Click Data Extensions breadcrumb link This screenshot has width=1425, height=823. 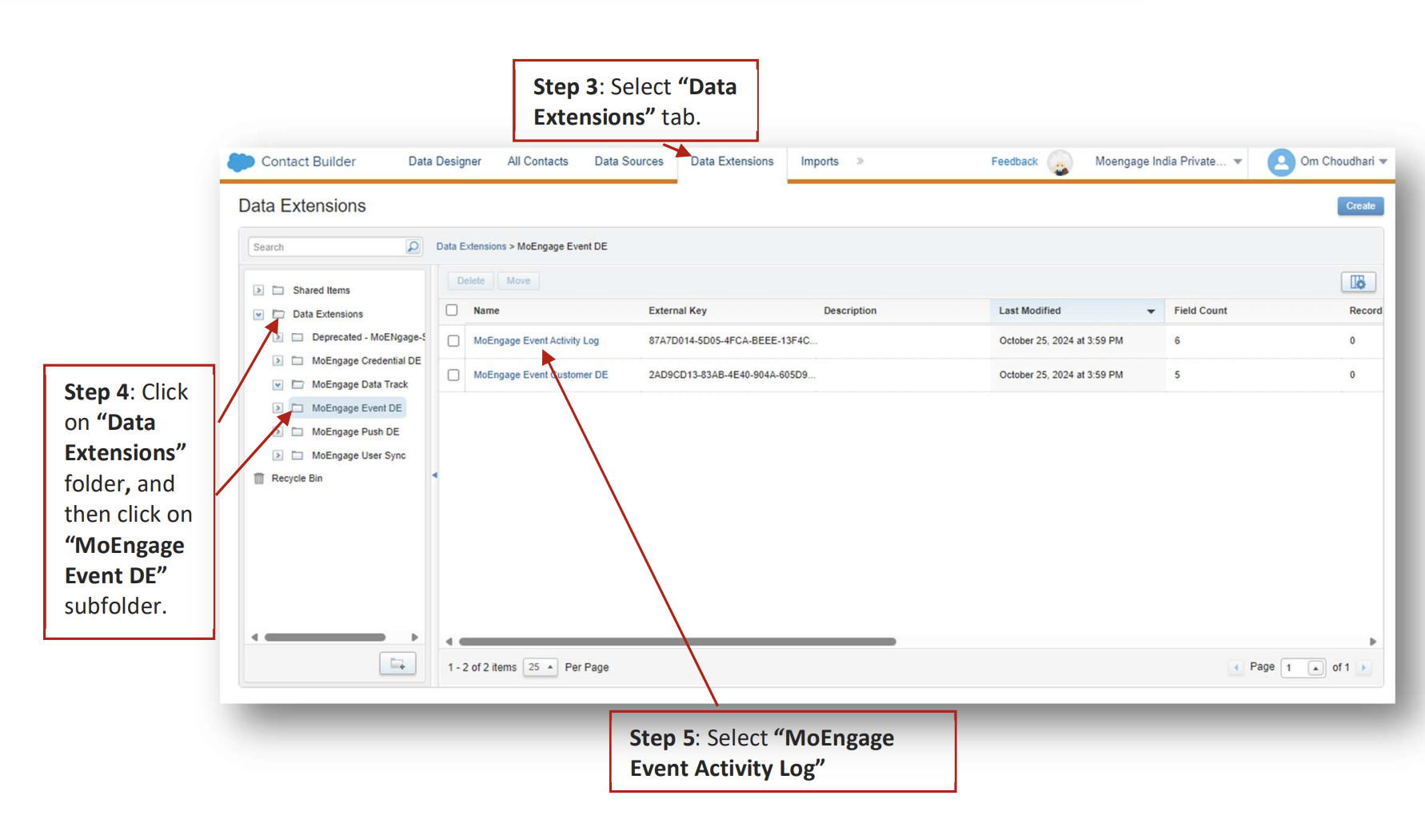tap(471, 247)
